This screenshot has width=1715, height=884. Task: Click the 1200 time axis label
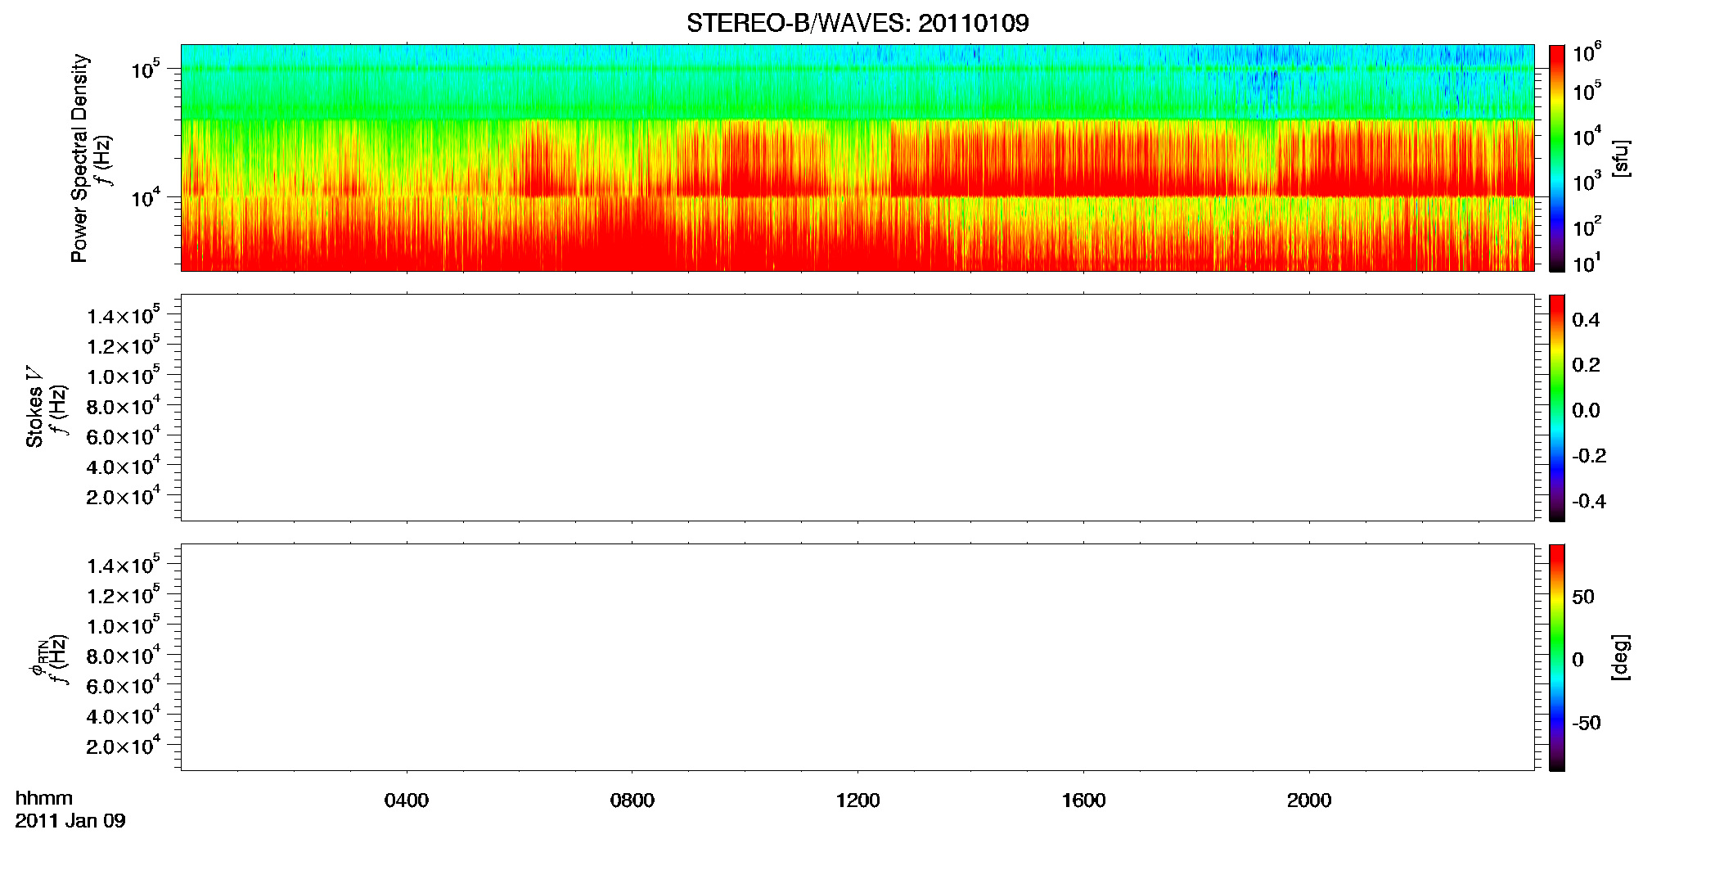857,801
